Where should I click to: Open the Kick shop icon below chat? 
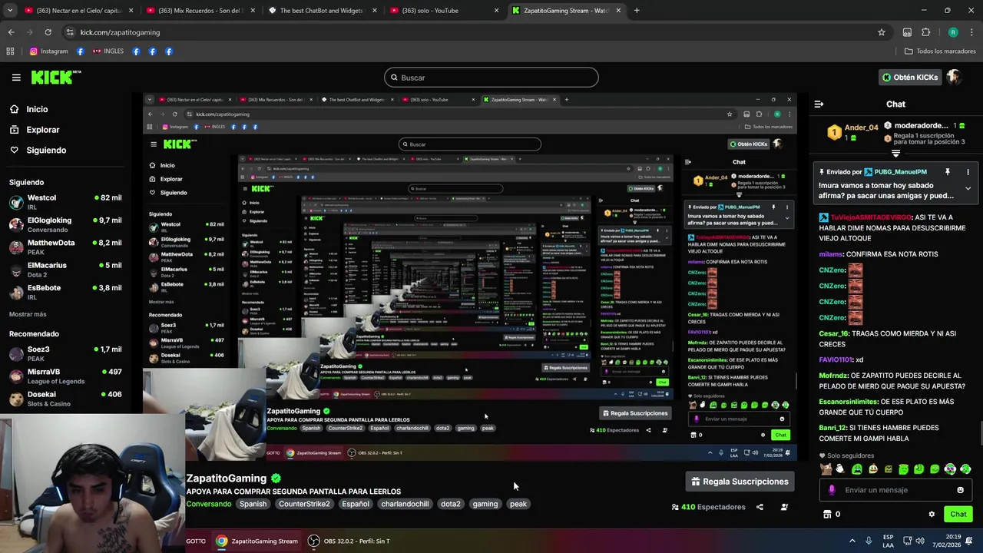827,514
